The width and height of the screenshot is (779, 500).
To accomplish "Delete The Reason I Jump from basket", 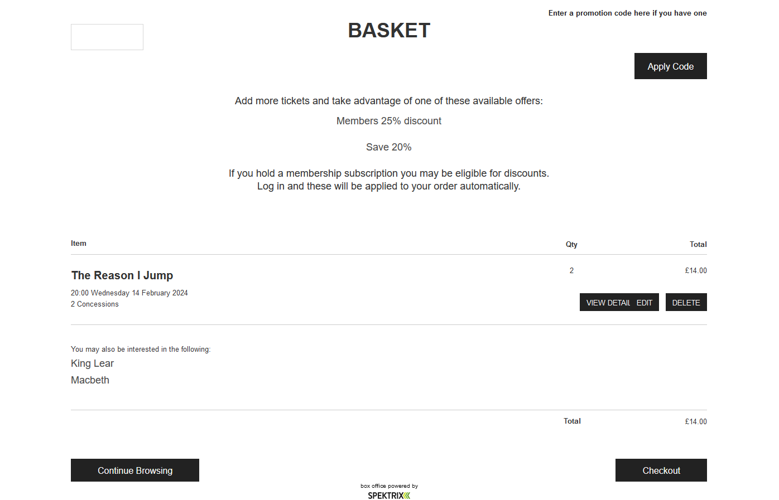I will 686,303.
